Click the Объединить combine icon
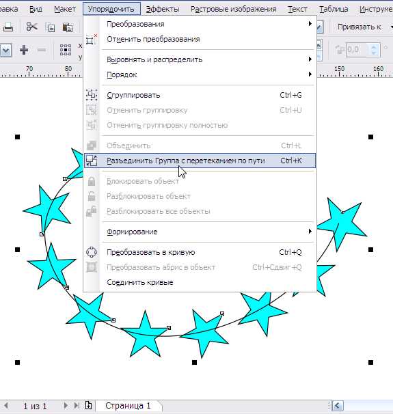Image resolution: width=393 pixels, height=414 pixels. [92, 146]
